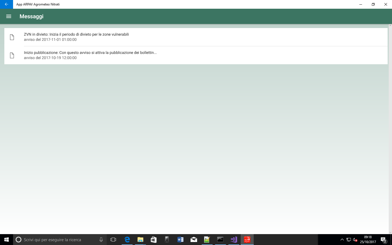The width and height of the screenshot is (392, 245).
Task: Open the 'Inizio pubblicazione' message
Action: (196, 55)
